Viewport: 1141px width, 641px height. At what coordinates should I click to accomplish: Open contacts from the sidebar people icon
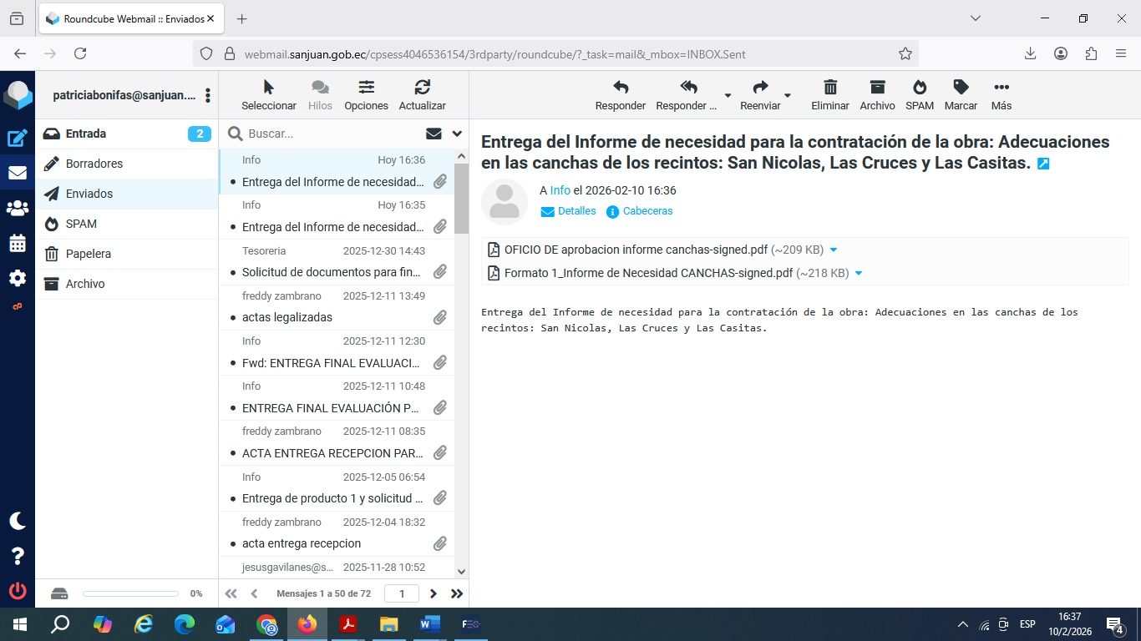tap(17, 209)
